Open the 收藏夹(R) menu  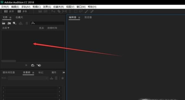(x=59, y=7)
